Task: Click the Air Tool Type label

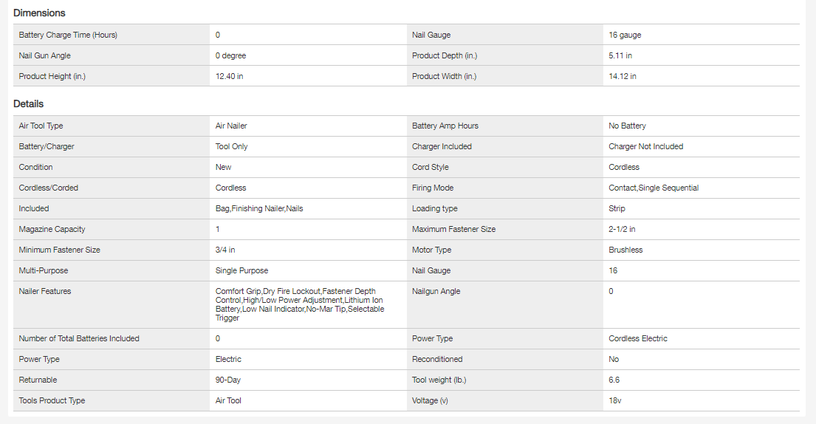Action: pyautogui.click(x=41, y=126)
